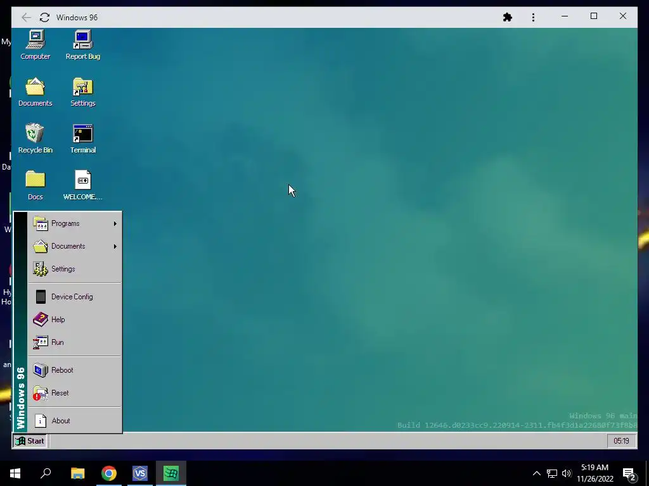Choose Reboot in the Start menu
This screenshot has width=649, height=486.
point(75,370)
